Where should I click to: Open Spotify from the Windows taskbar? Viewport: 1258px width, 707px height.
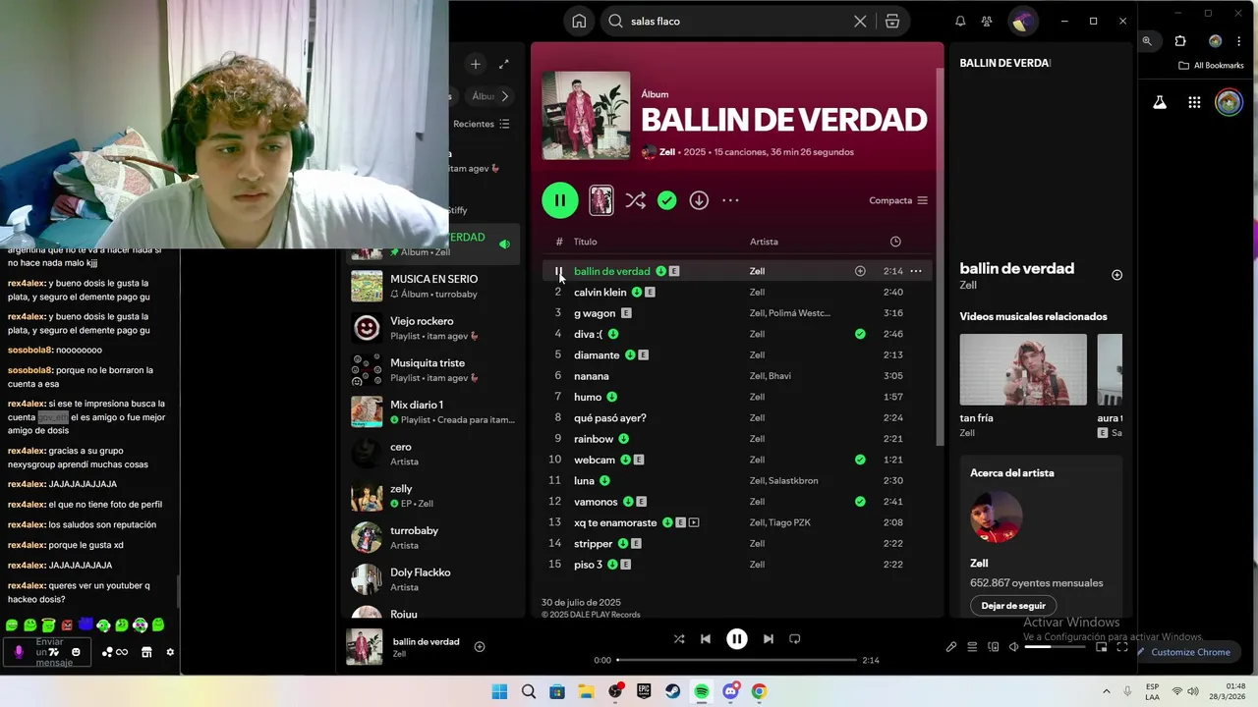702,691
